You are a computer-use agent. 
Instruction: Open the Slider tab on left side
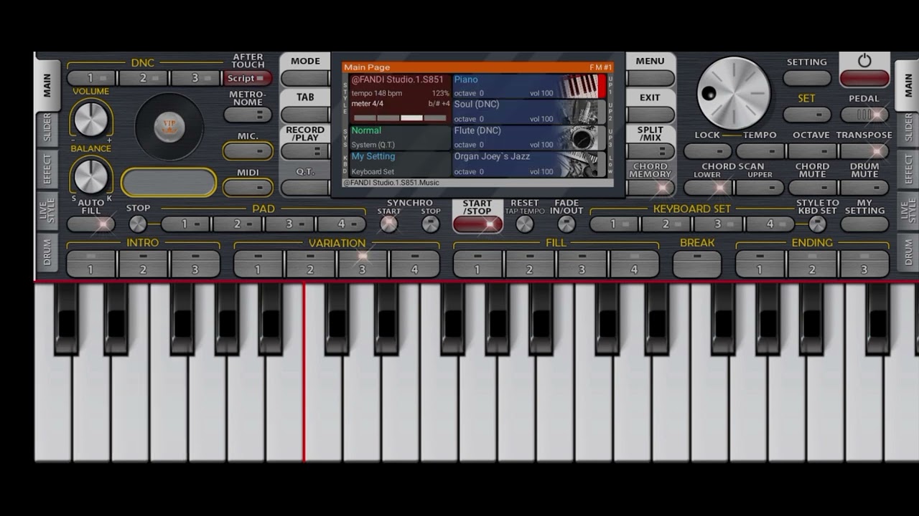pos(47,128)
